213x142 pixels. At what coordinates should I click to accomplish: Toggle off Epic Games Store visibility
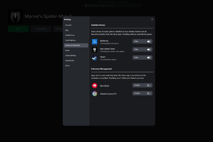click(149, 50)
